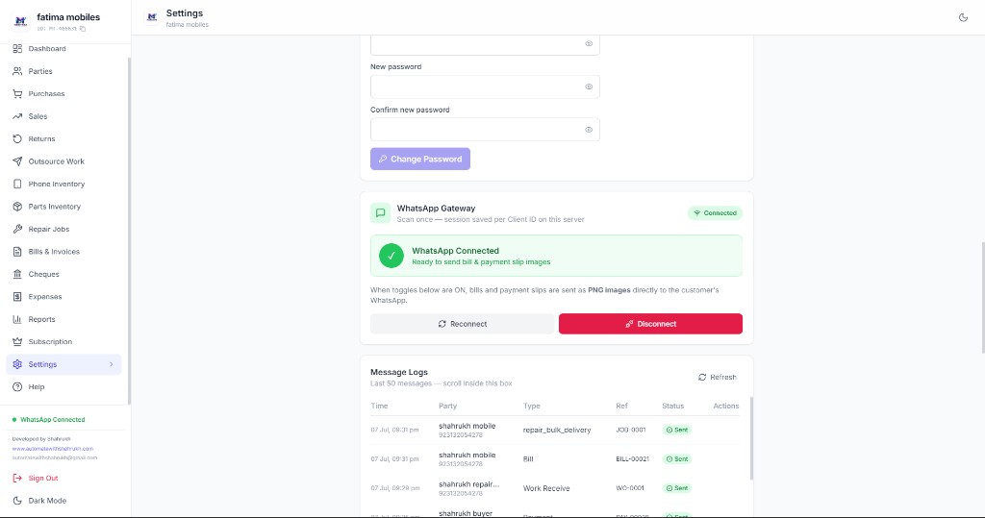985x518 pixels.
Task: Show the current password via top eye icon
Action: 589,44
